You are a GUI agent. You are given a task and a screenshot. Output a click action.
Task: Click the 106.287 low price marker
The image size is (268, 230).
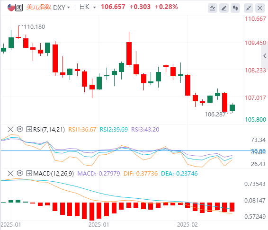[215, 115]
